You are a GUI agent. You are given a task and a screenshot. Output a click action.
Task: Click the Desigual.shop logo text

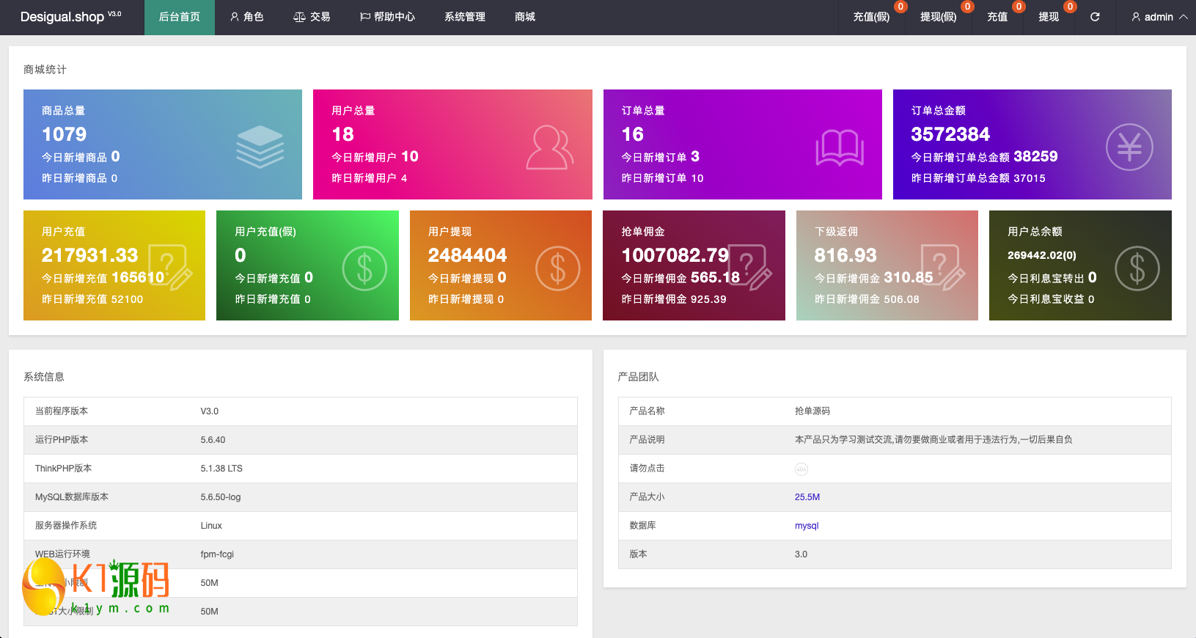[x=62, y=17]
